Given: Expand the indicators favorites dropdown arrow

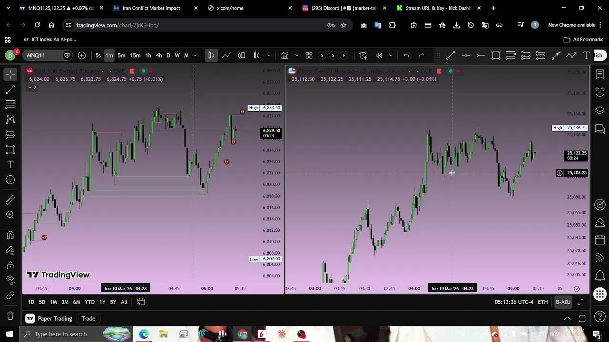Looking at the screenshot, I should click(x=296, y=56).
